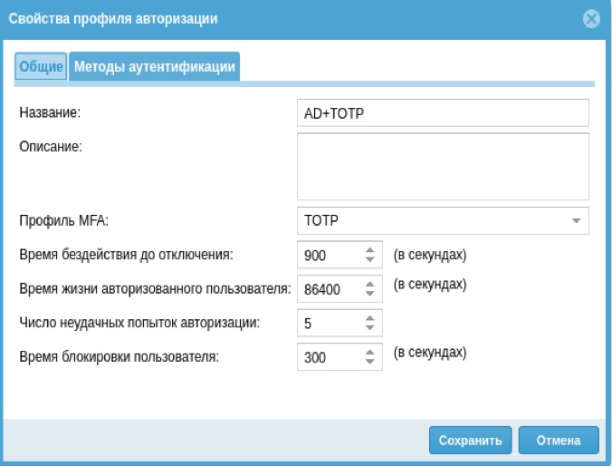
Task: Close the authorization profile properties dialog
Action: coord(591,19)
